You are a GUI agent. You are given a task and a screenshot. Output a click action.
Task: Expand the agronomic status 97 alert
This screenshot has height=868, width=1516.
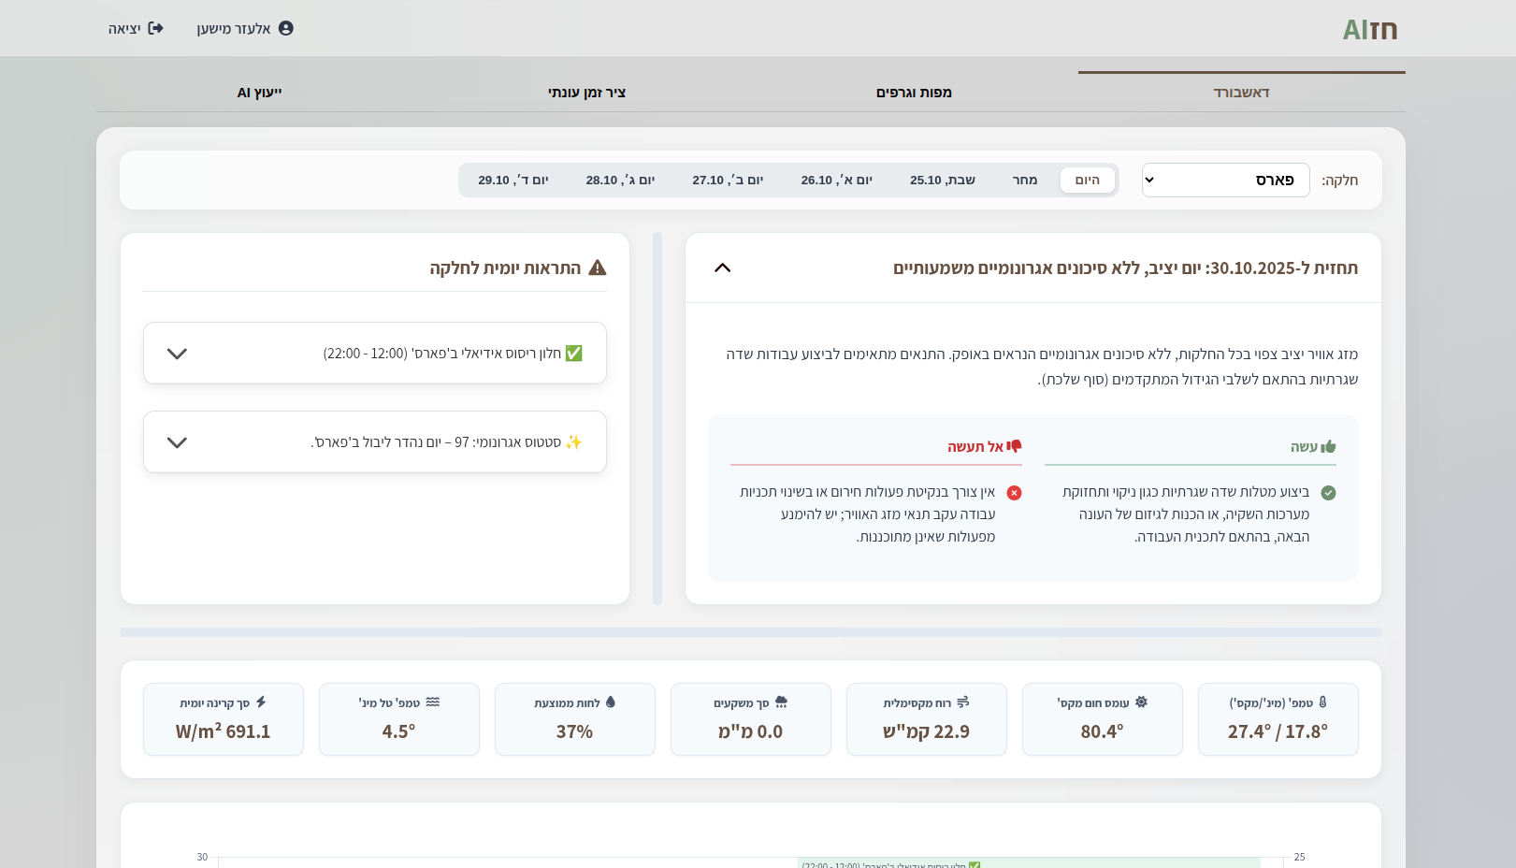pyautogui.click(x=177, y=442)
